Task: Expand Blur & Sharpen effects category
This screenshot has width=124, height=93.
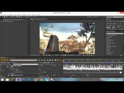Action: [x=106, y=40]
